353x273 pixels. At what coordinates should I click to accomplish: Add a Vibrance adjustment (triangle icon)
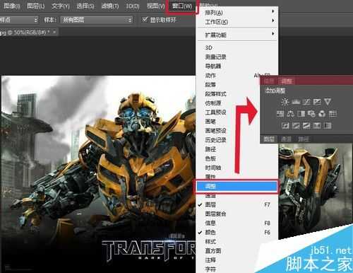328,102
